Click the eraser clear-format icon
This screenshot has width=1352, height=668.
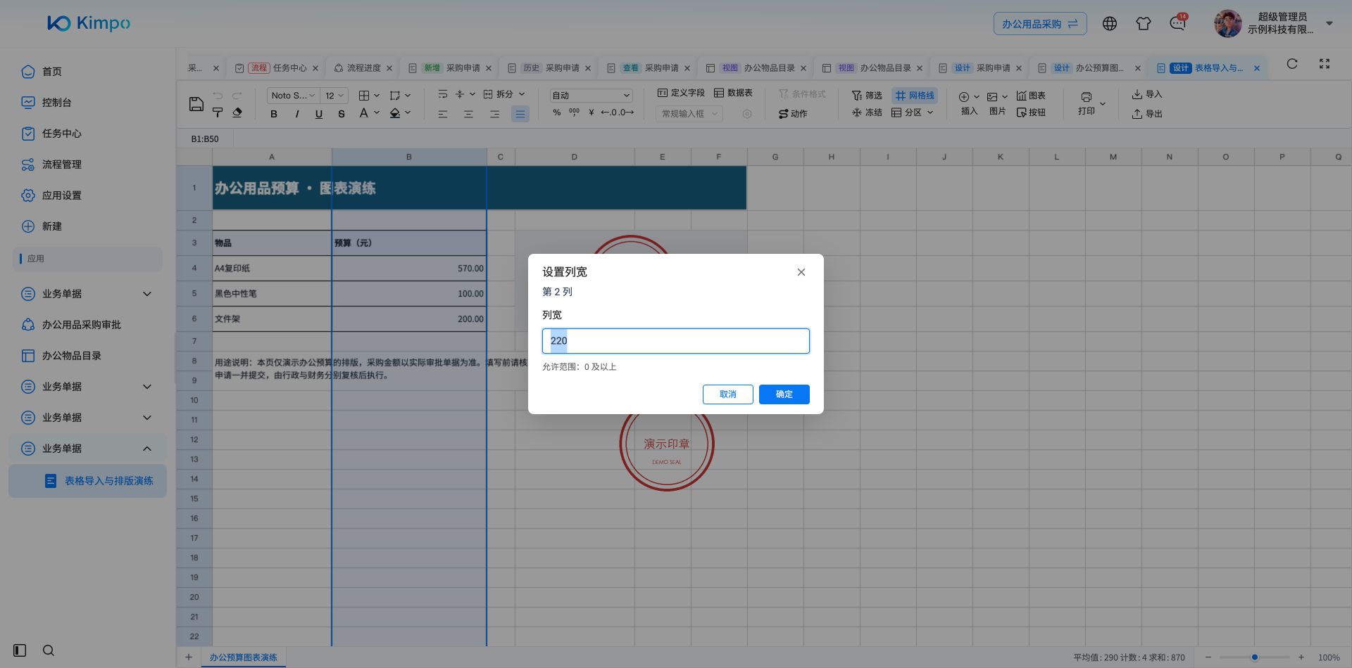pyautogui.click(x=237, y=113)
